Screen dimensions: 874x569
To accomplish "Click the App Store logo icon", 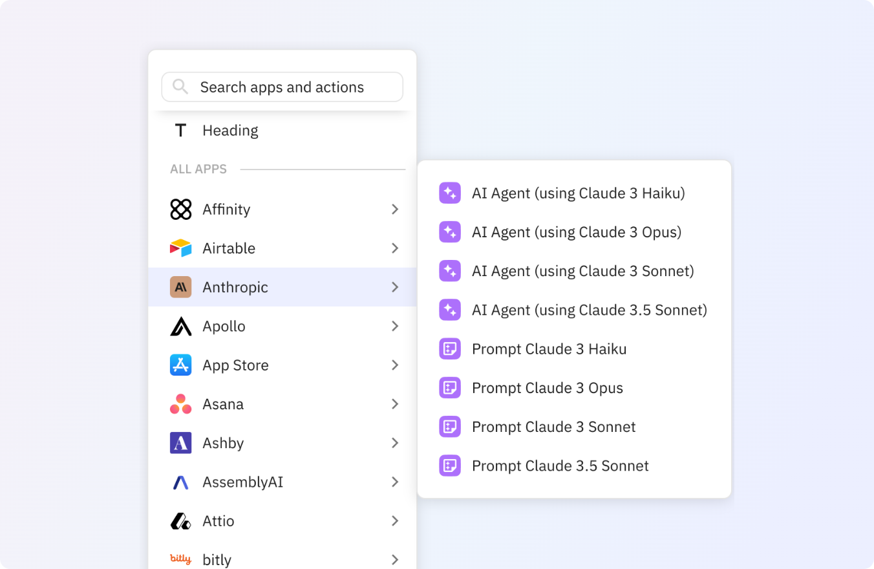I will 180,365.
